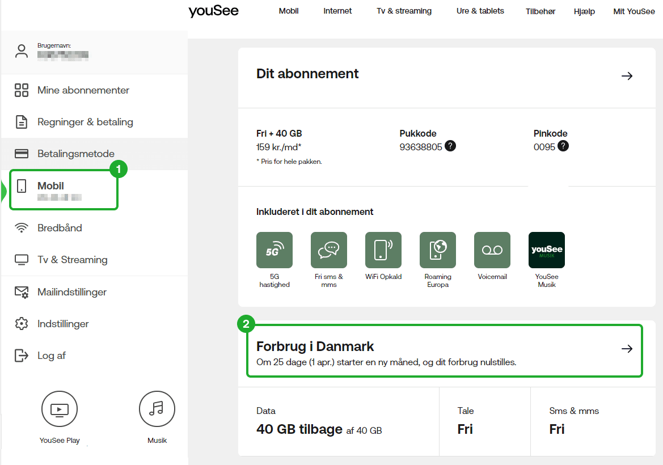Image resolution: width=663 pixels, height=465 pixels.
Task: Click Log af to sign out
Action: click(x=51, y=356)
